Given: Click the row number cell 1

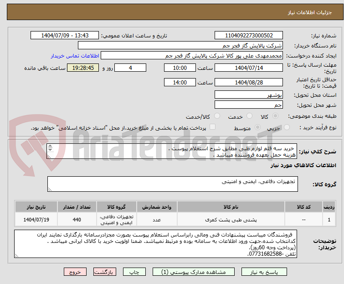Looking at the screenshot, I should pyautogui.click(x=329, y=220).
